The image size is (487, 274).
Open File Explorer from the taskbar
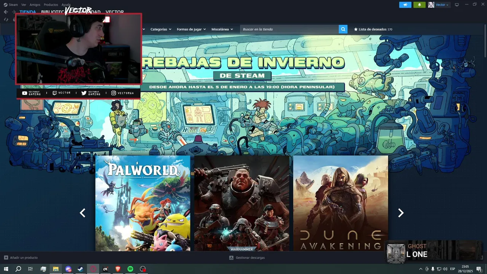(x=56, y=269)
